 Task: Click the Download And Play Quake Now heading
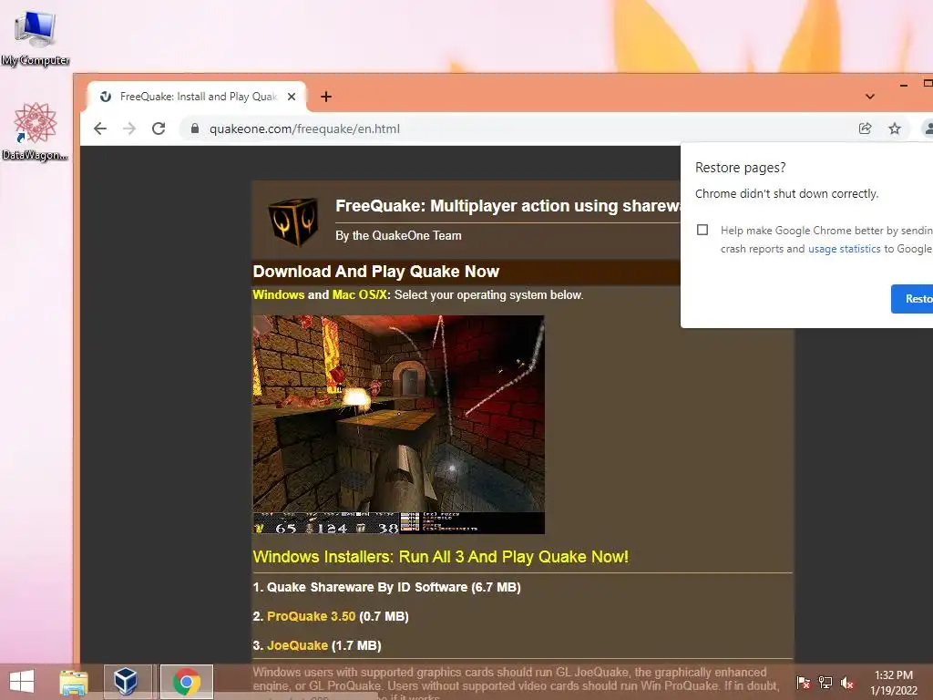[376, 272]
